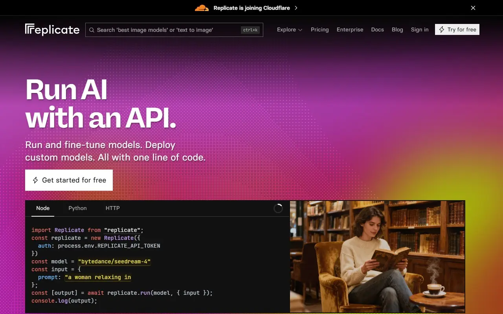The height and width of the screenshot is (314, 503).
Task: Open the Pricing page
Action: click(319, 30)
